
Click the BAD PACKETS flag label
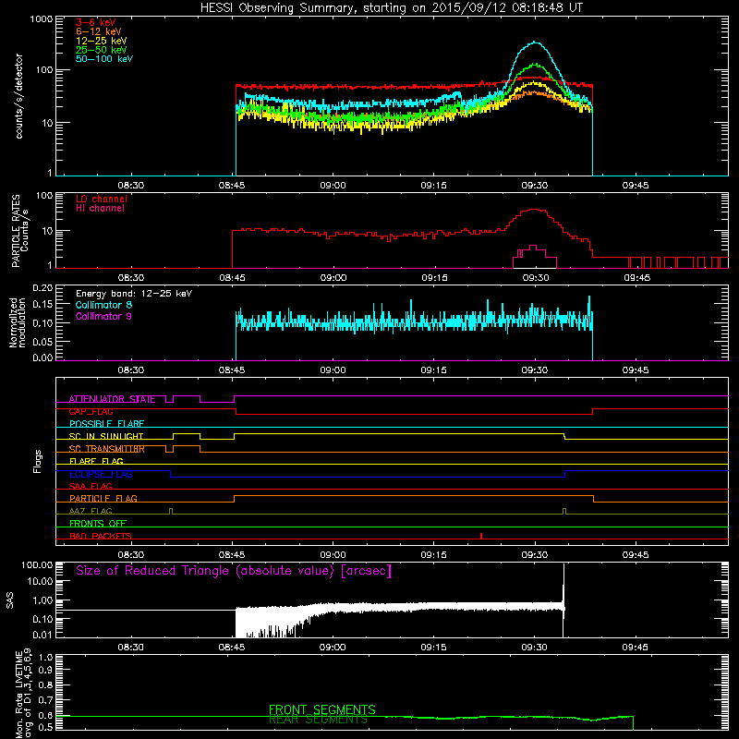point(101,536)
